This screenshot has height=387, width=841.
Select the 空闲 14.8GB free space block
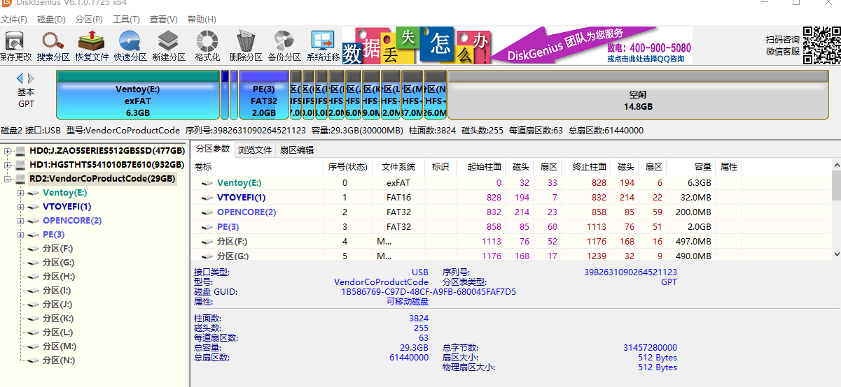[x=638, y=95]
